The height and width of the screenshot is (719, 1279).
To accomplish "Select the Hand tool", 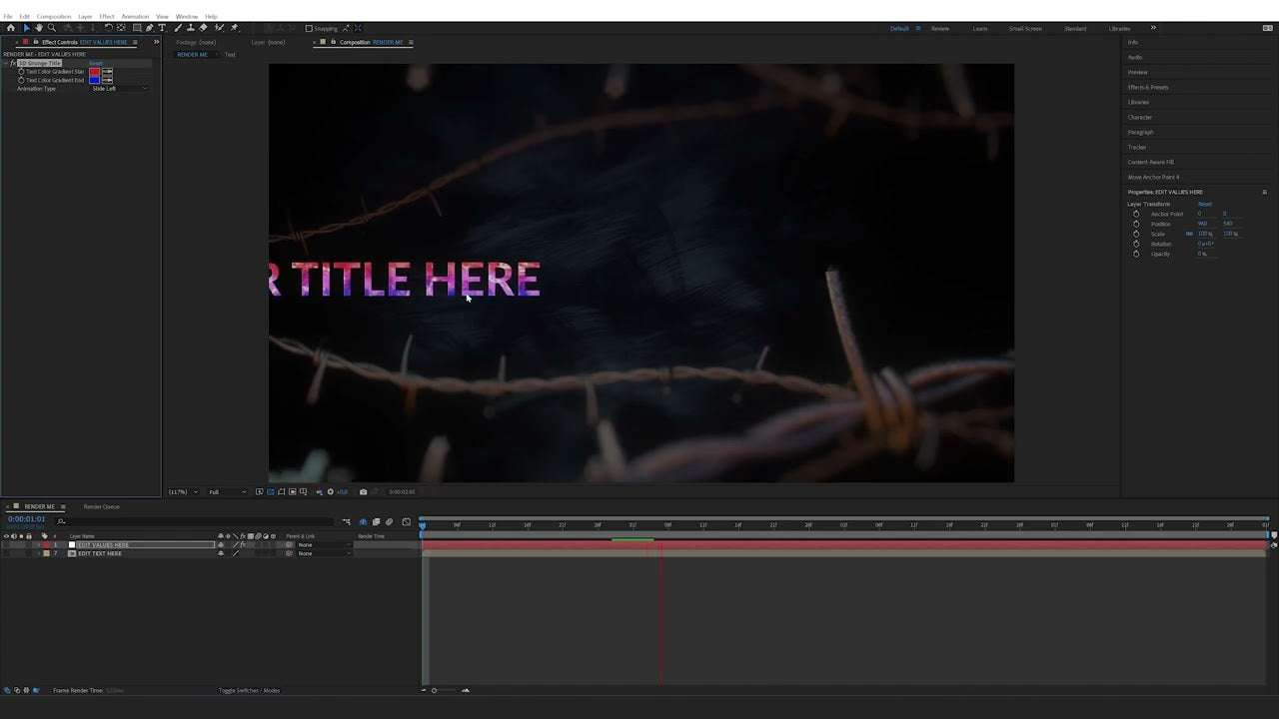I will 39,27.
